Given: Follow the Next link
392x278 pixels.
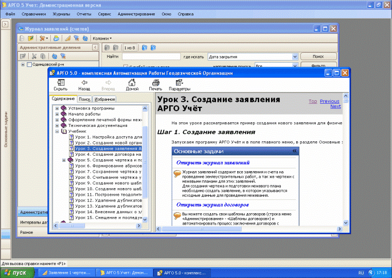Looking at the screenshot, I should point(335,106).
